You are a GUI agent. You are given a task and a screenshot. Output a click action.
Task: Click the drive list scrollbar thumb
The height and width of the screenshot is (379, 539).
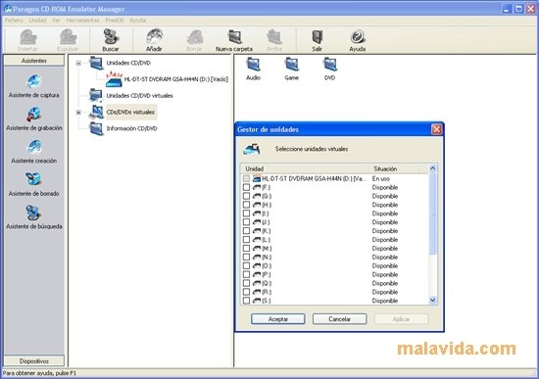click(x=433, y=213)
